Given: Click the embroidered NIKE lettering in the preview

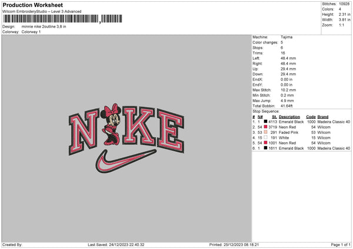Looking at the screenshot, I should [126, 130].
